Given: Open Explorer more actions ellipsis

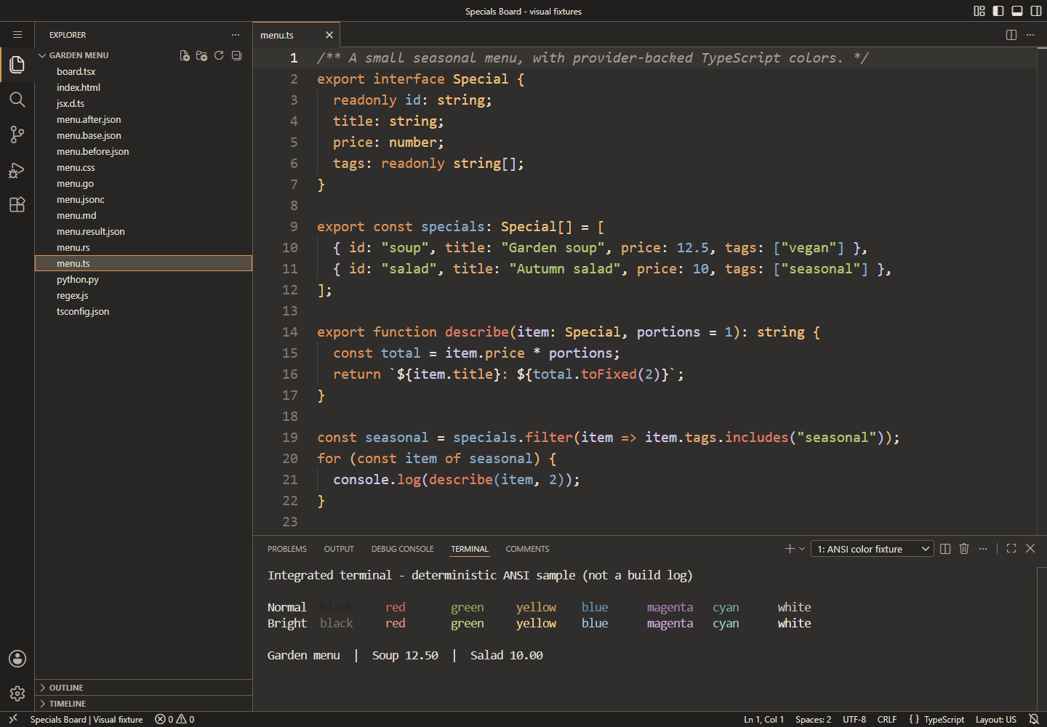Looking at the screenshot, I should click(236, 35).
